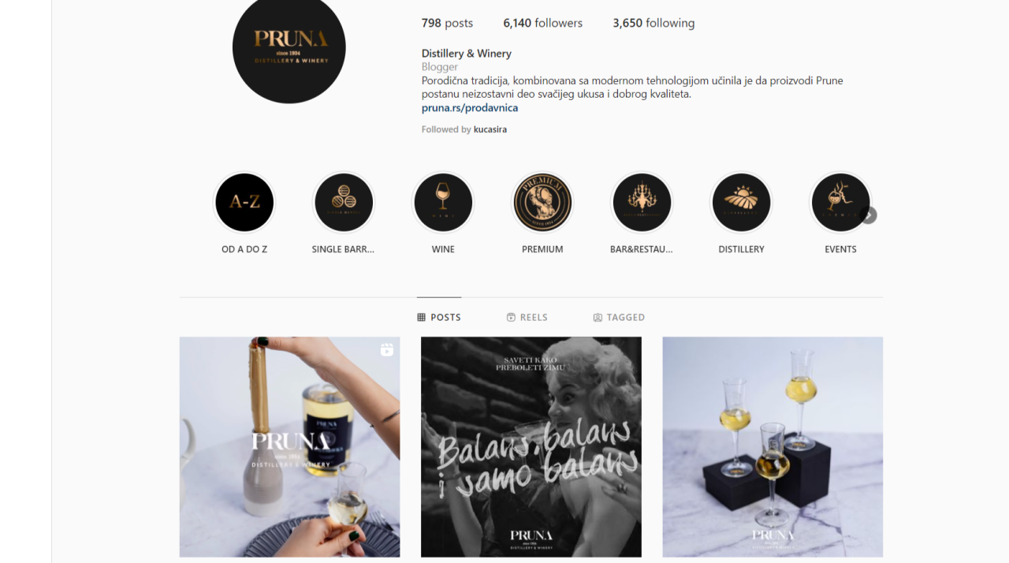The height and width of the screenshot is (563, 1009).
Task: Open the kucasira follower profile
Action: click(490, 129)
